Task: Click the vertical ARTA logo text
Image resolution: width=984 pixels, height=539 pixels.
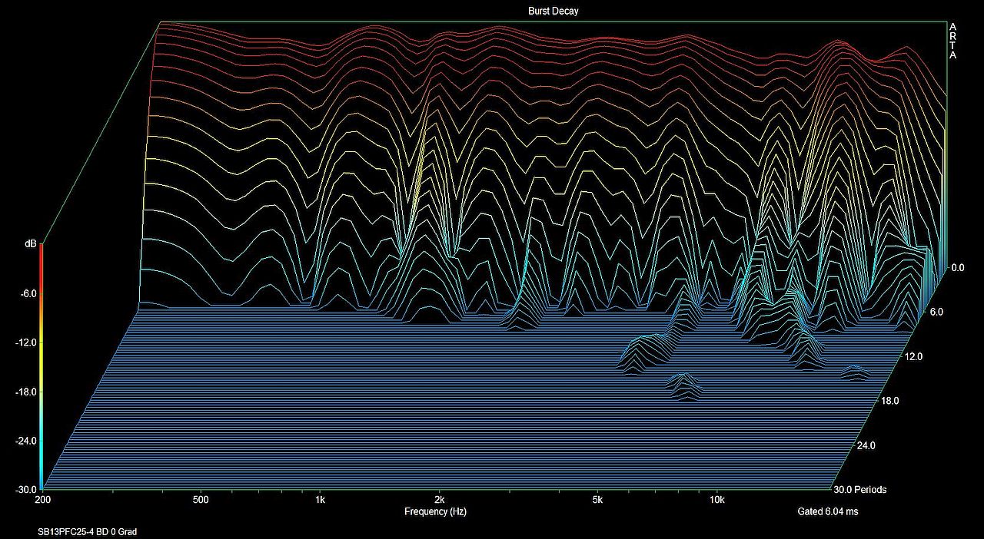Action: (953, 41)
